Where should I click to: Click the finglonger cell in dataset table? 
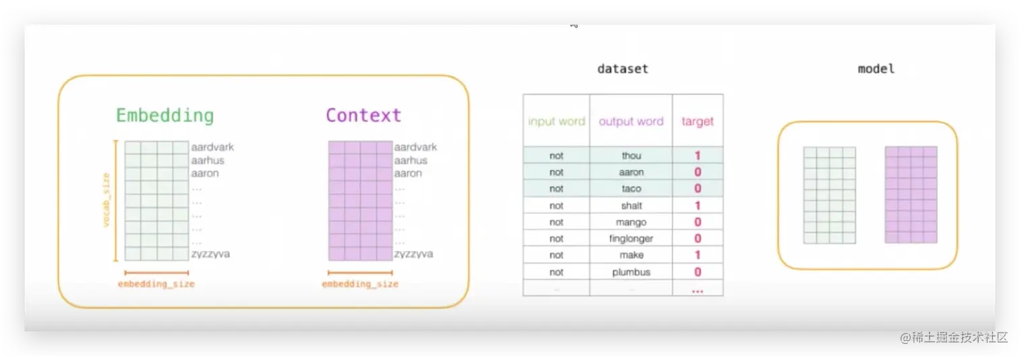tap(631, 238)
